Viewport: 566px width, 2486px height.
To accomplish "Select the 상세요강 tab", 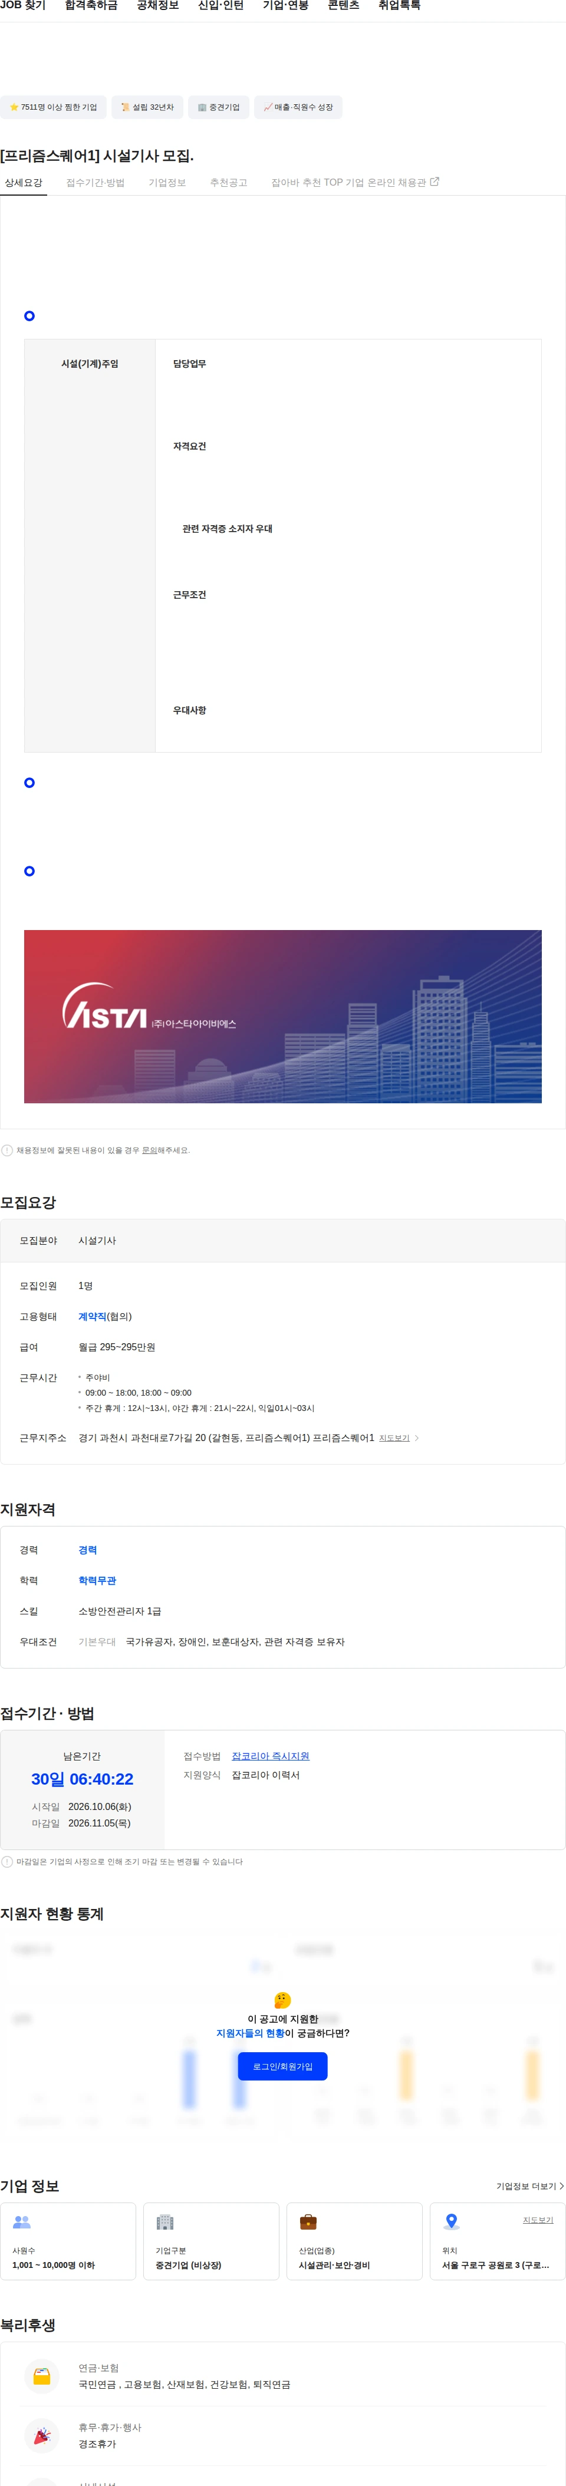I will (23, 182).
